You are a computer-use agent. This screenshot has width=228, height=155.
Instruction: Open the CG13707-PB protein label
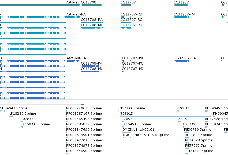tap(132, 58)
